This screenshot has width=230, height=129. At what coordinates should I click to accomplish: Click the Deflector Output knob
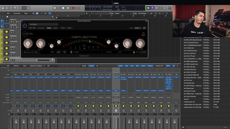point(41,43)
